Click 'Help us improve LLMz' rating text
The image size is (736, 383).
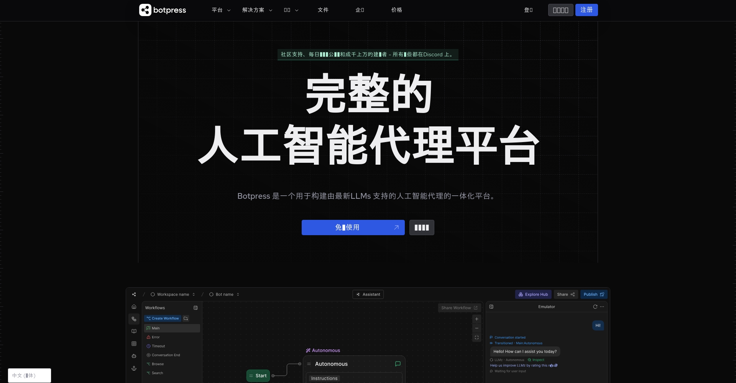524,365
